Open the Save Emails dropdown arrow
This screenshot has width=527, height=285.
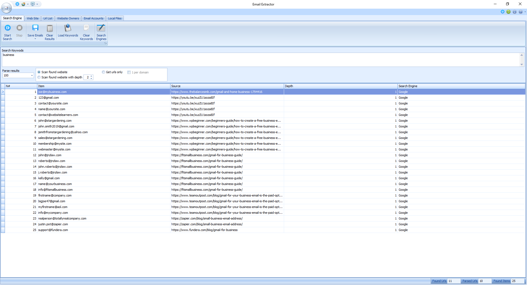[35, 39]
